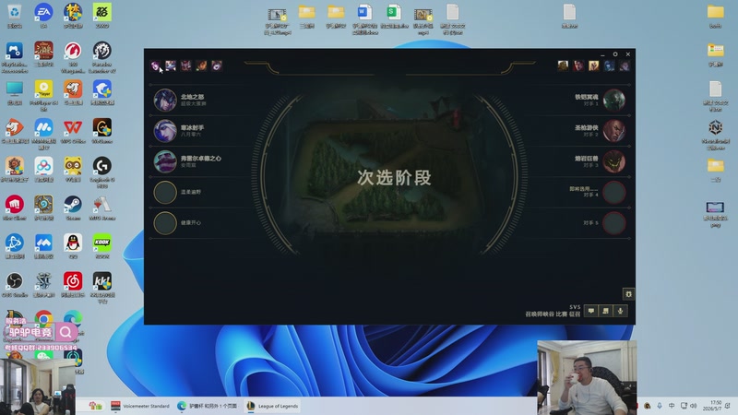Click first banned champion icon on blue side

[155, 65]
